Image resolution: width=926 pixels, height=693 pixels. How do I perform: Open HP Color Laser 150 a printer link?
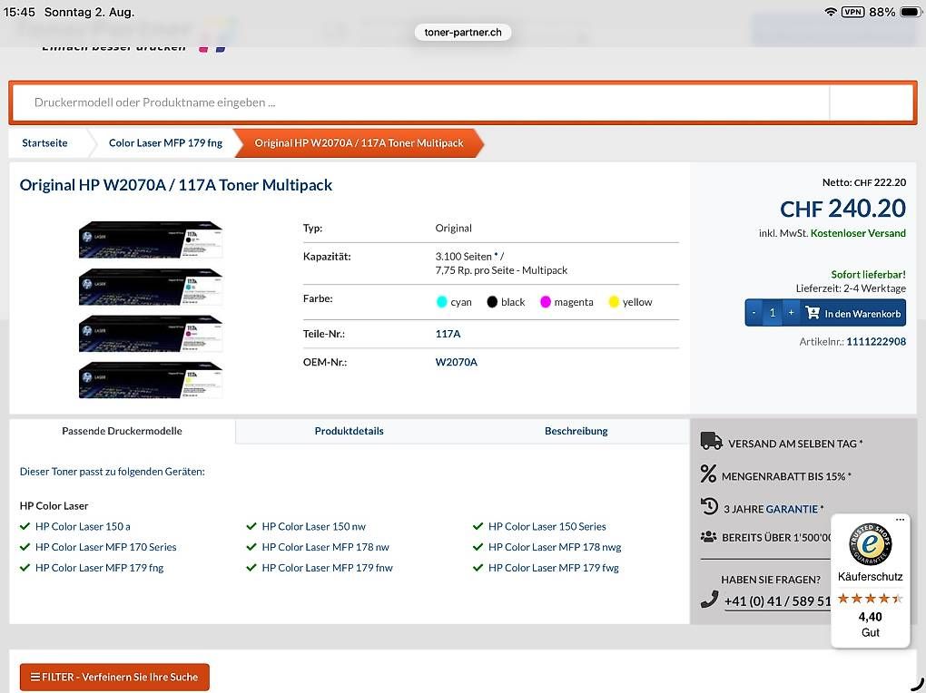(83, 526)
